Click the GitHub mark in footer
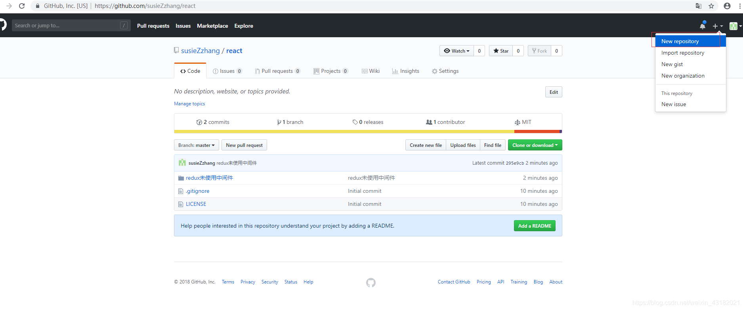This screenshot has width=743, height=310. 371,282
